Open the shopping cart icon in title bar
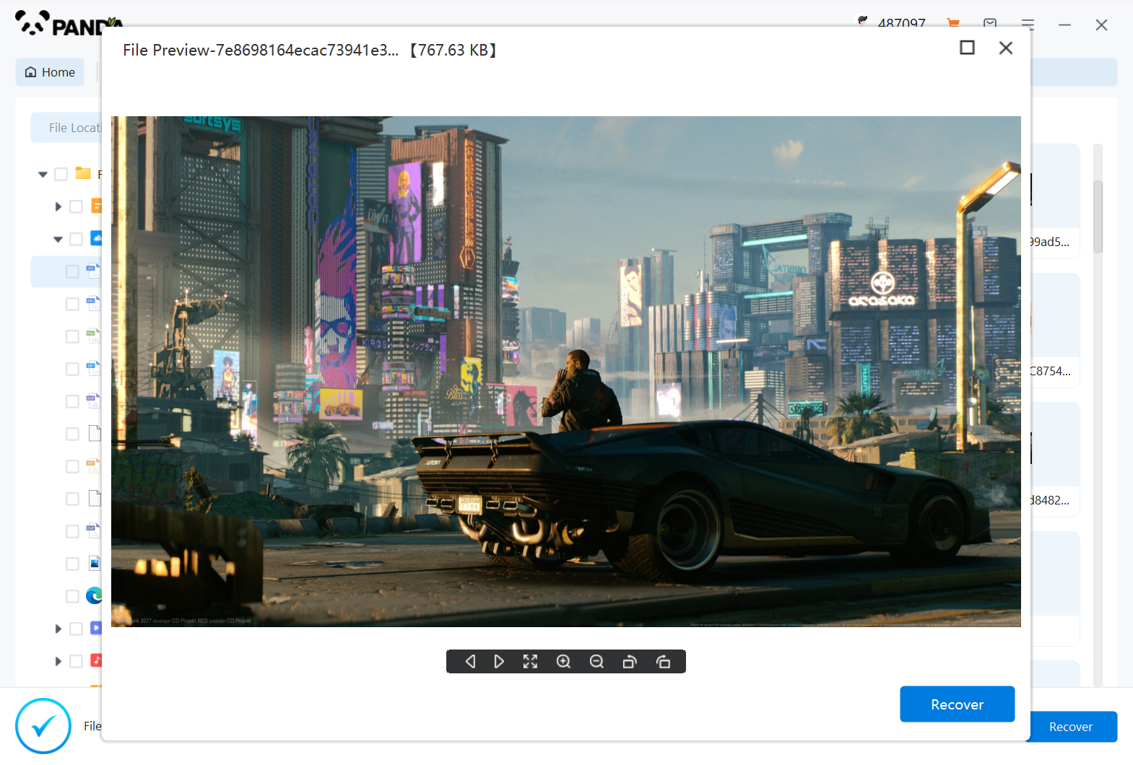 click(x=953, y=23)
